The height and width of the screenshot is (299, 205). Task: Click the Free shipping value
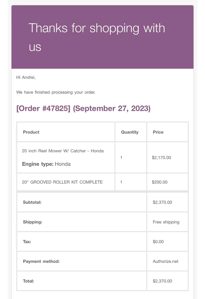coord(166,222)
